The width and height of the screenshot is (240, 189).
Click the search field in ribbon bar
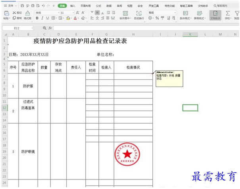226,6
